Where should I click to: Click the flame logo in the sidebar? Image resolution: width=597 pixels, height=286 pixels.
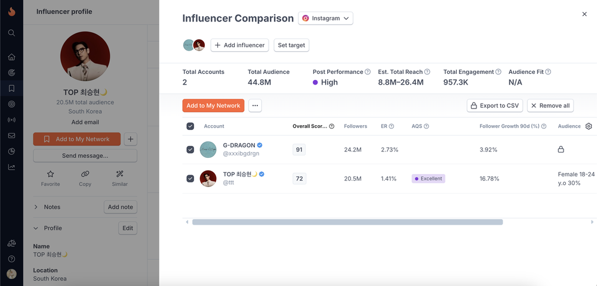pos(11,12)
